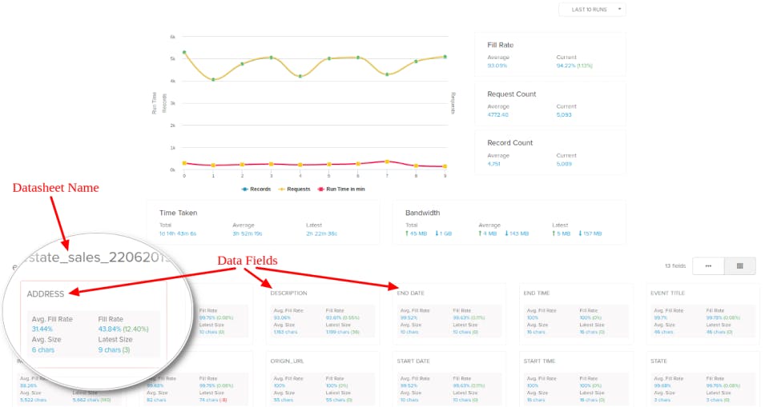The height and width of the screenshot is (407, 769).
Task: Switch to the three-dots list view icon
Action: pos(708,266)
